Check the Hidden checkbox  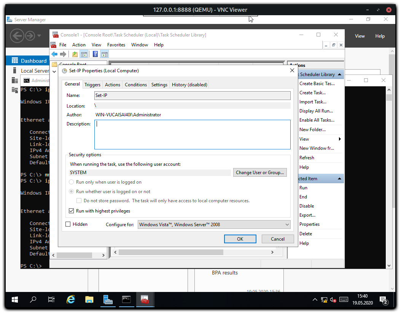pos(68,224)
